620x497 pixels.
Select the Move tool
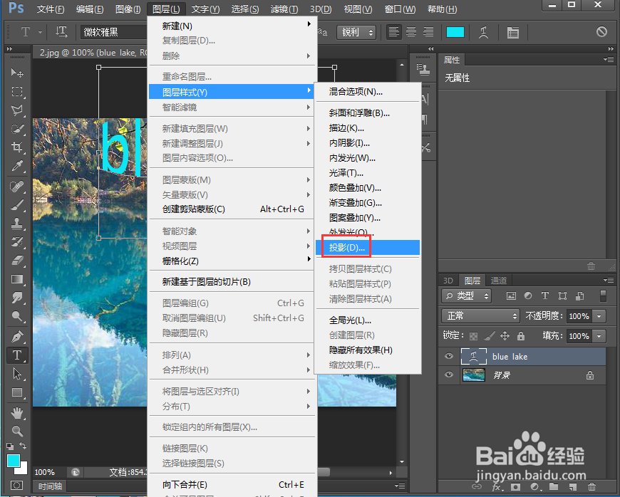[x=17, y=73]
